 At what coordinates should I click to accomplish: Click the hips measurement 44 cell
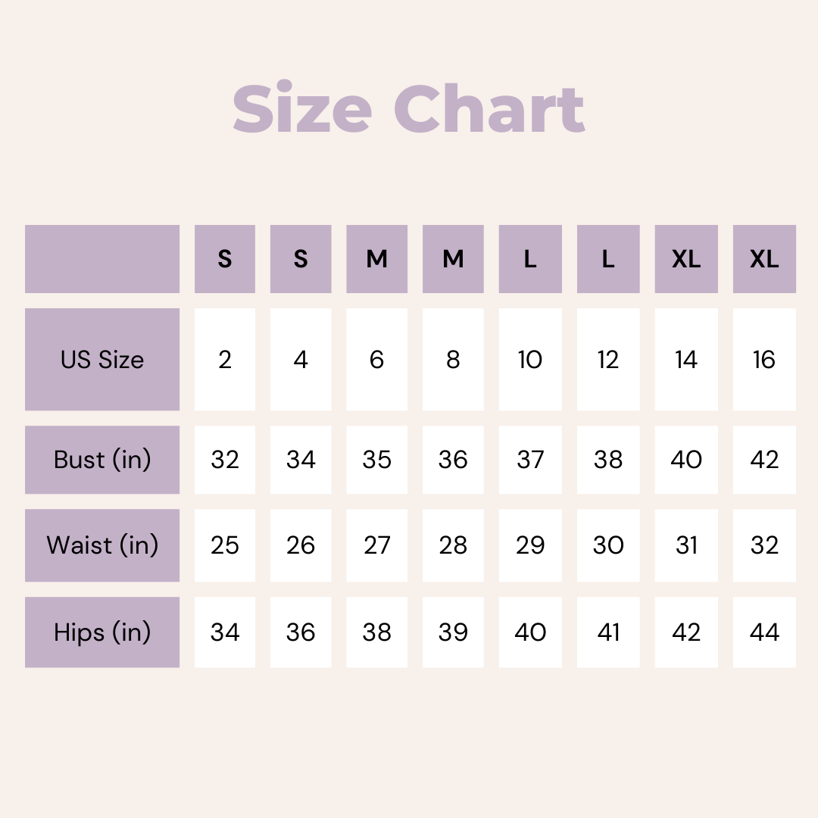[764, 632]
